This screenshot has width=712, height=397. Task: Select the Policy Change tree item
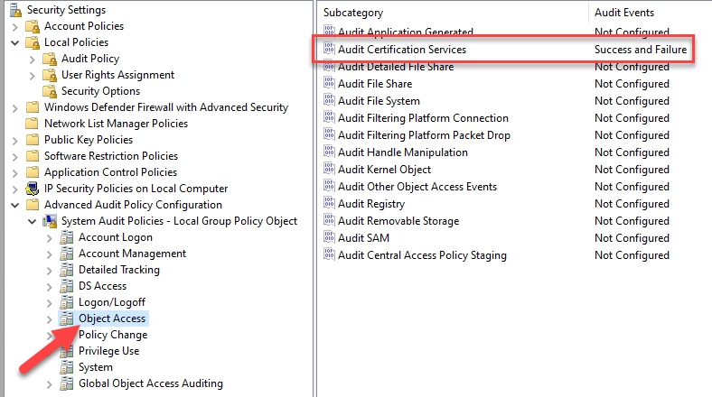pos(113,335)
